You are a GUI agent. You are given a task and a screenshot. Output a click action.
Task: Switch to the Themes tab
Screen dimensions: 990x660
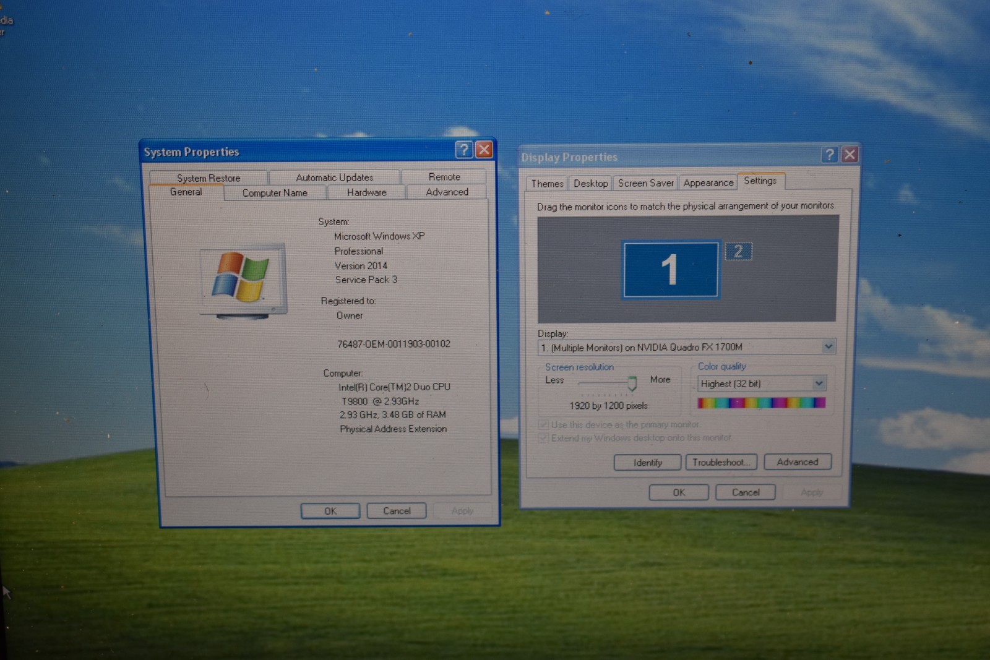point(547,184)
